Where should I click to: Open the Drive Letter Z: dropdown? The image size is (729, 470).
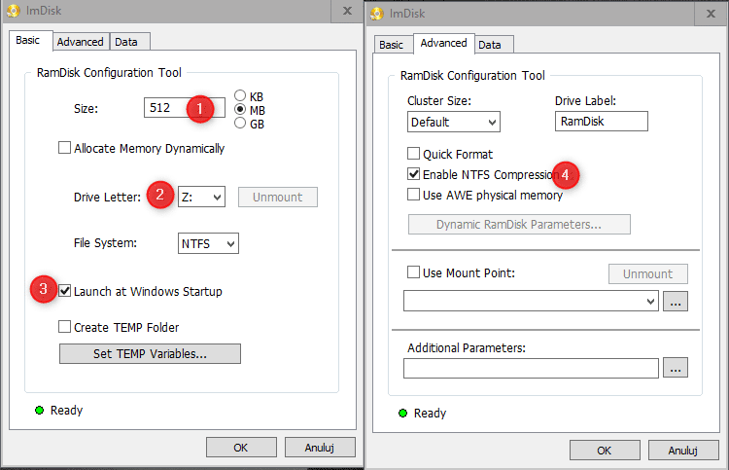click(202, 197)
